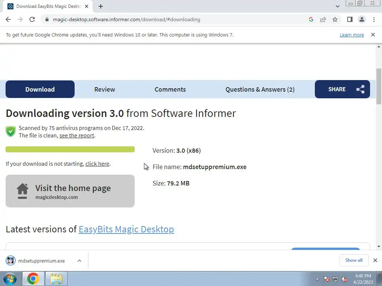382x286 pixels.
Task: Click the Version 3.0 (x86) text
Action: pyautogui.click(x=176, y=150)
